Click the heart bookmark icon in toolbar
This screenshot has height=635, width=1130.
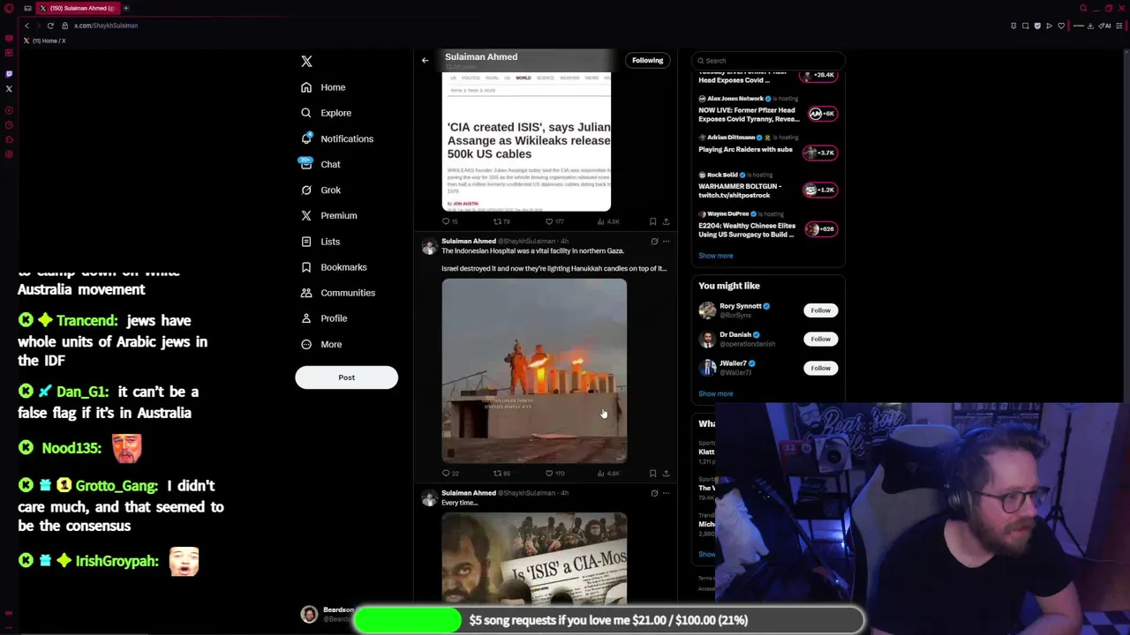click(x=1061, y=26)
